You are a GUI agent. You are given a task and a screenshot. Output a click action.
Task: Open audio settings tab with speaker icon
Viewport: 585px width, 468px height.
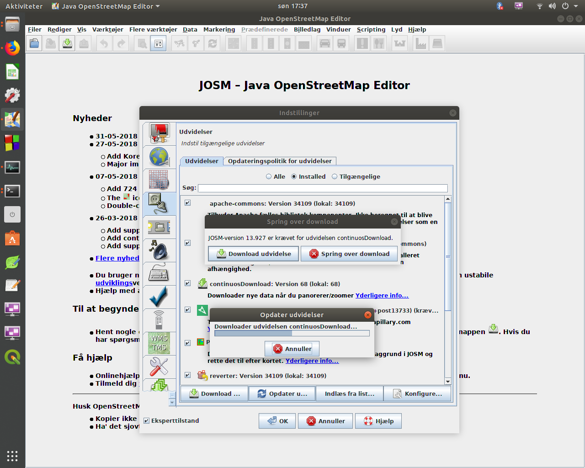[160, 250]
